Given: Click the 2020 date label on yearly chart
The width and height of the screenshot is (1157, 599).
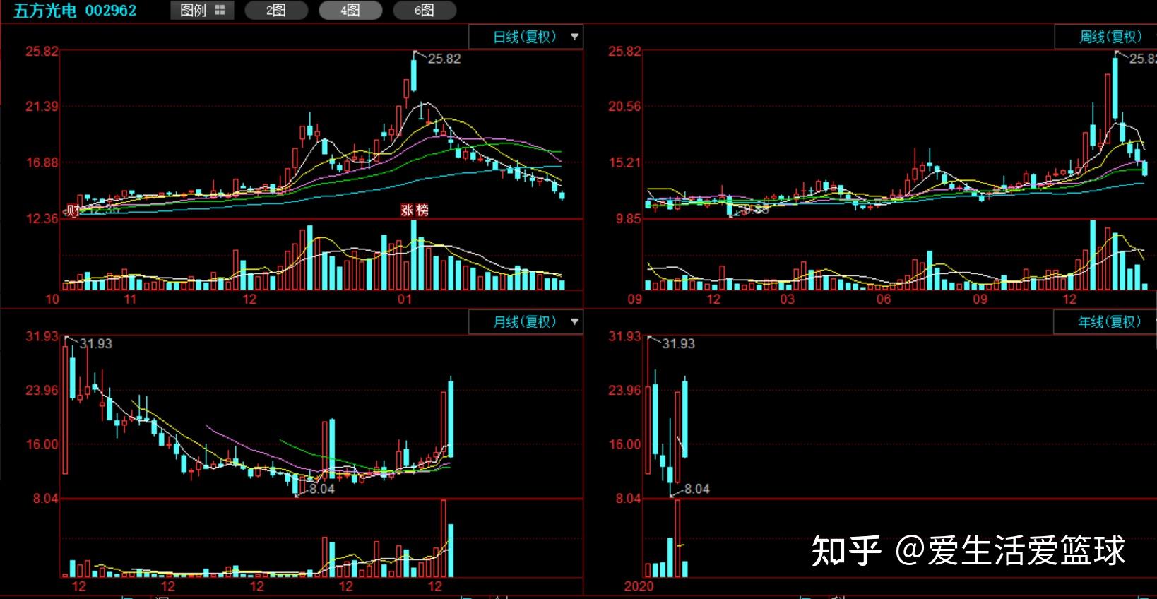Looking at the screenshot, I should 639,586.
